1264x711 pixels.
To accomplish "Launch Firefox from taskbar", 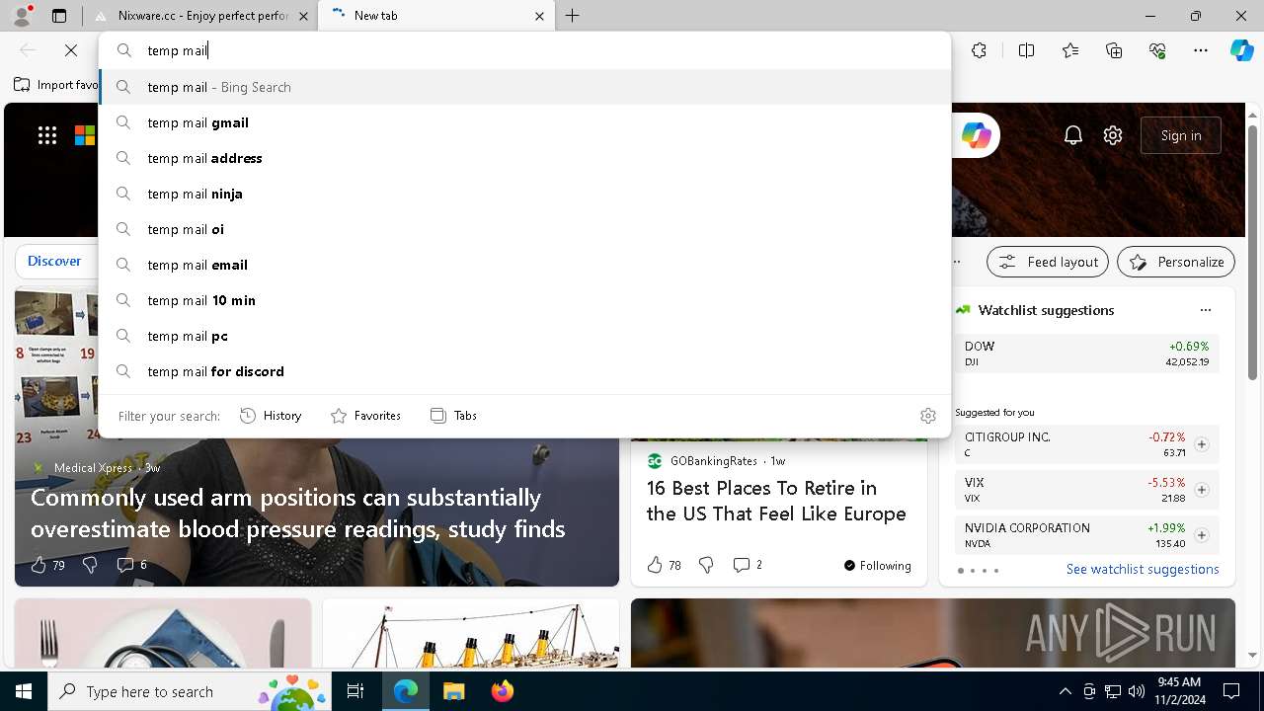I will (502, 691).
